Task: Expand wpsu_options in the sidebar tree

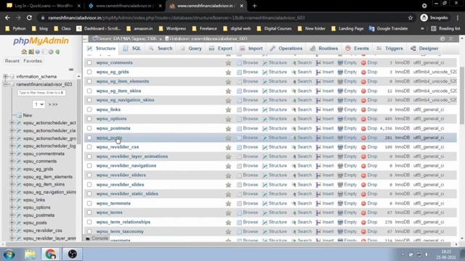Action: point(12,207)
